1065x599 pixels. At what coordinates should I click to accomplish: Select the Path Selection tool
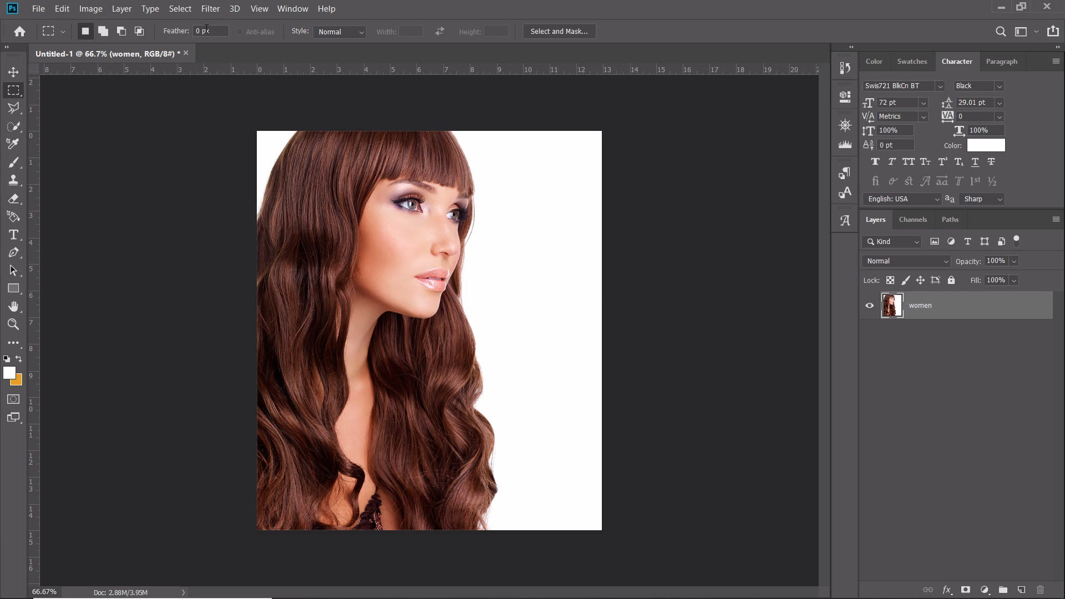point(13,271)
